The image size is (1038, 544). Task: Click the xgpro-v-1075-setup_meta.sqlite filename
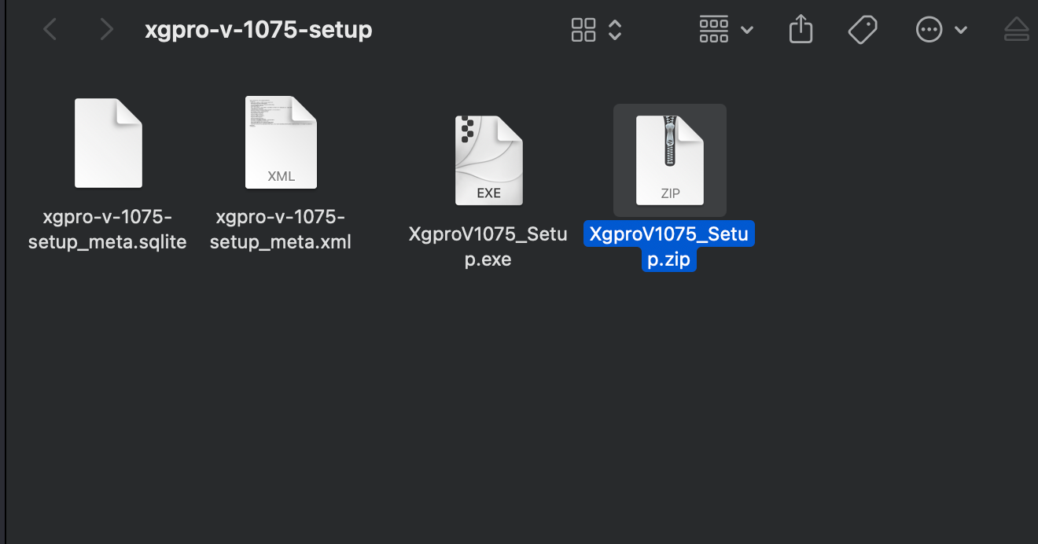[108, 230]
